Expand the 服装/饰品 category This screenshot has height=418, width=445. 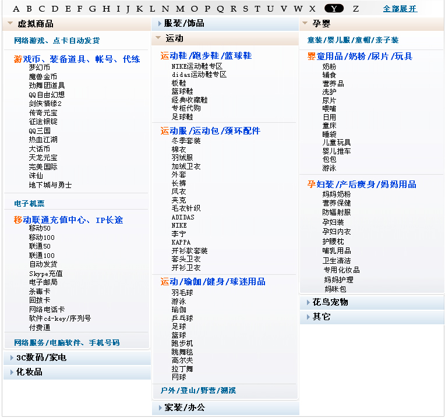[184, 24]
